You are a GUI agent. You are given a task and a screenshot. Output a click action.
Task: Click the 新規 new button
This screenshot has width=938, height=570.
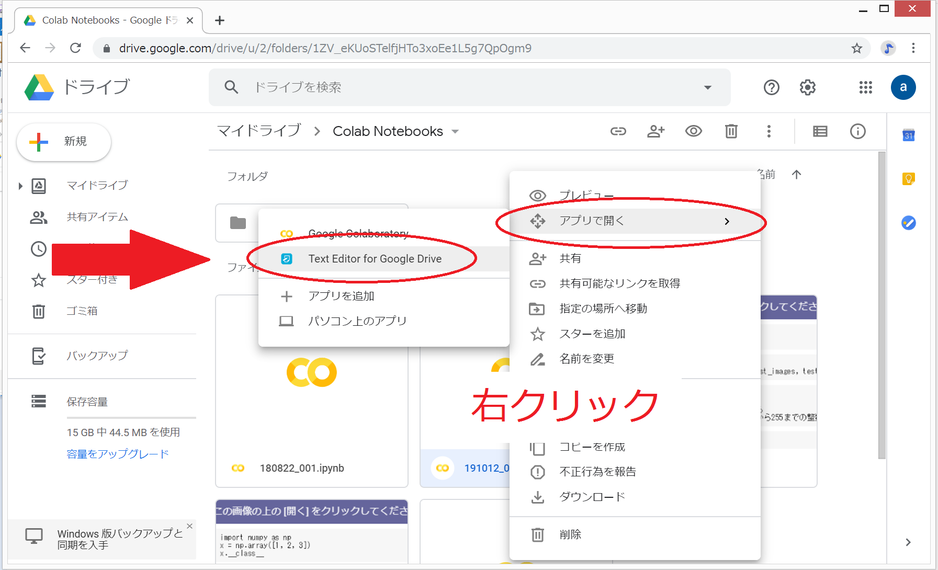click(x=64, y=142)
